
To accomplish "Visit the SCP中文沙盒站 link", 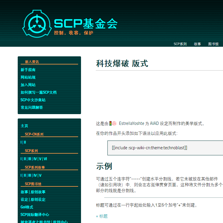I will tap(33, 100).
